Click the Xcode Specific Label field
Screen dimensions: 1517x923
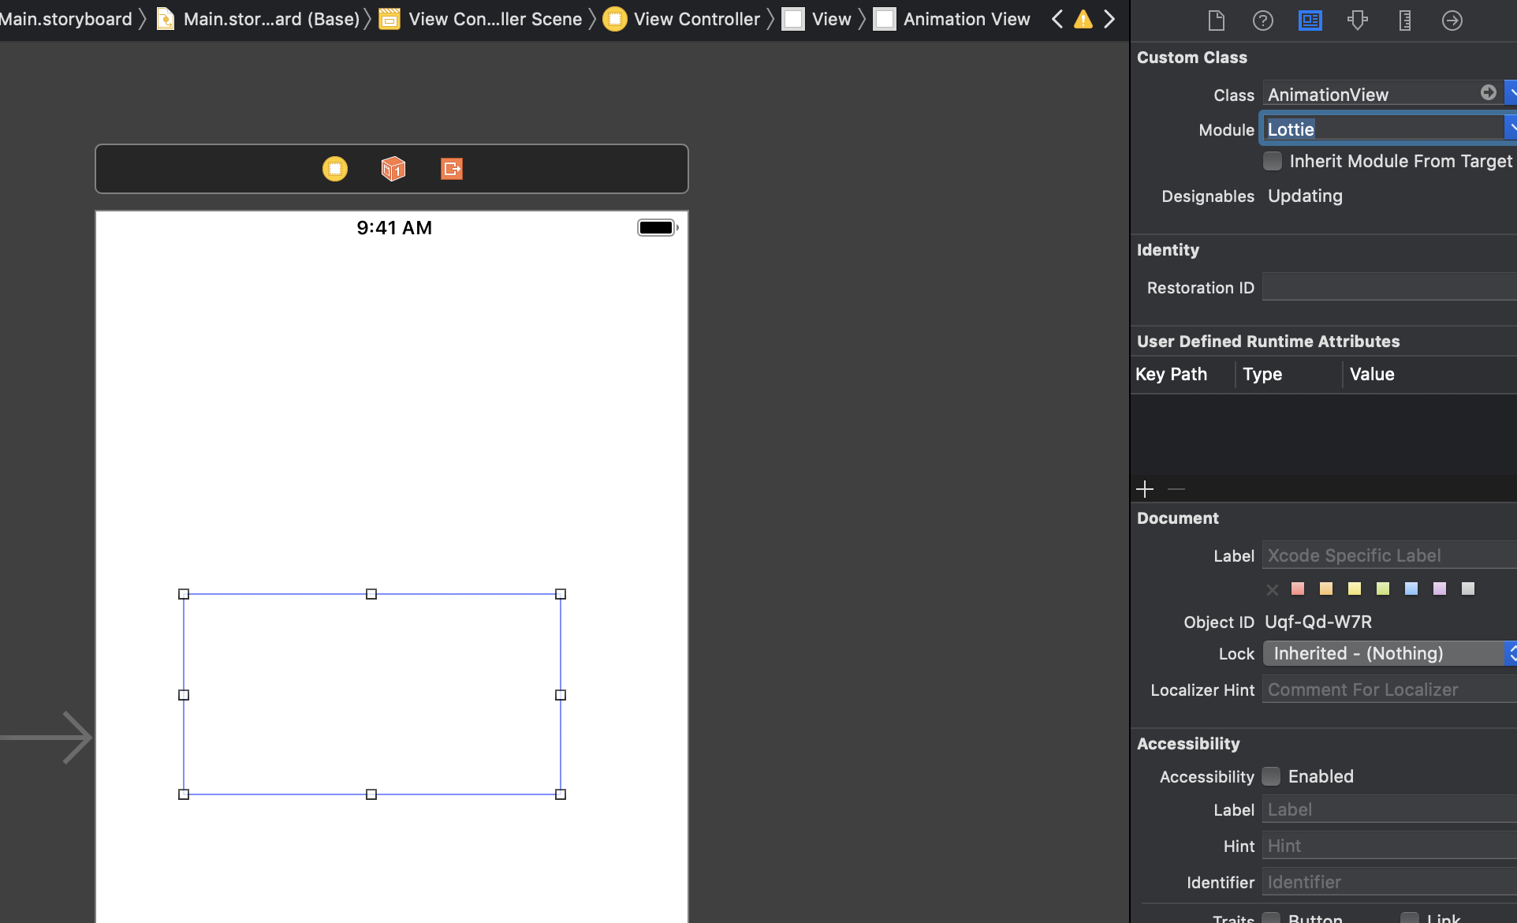[1389, 555]
